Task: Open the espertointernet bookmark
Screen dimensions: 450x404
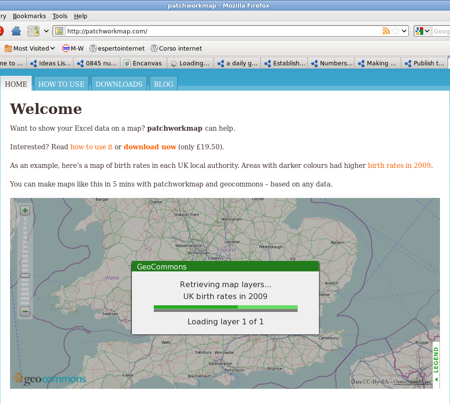Action: (x=117, y=49)
